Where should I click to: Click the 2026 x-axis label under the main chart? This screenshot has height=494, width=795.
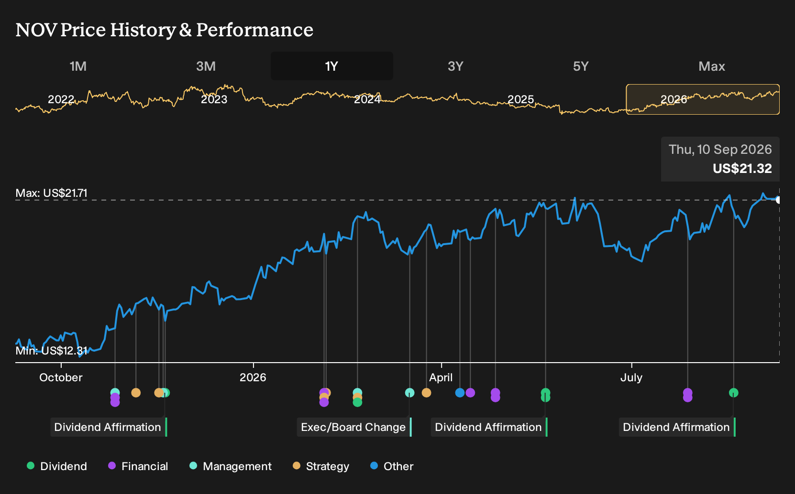pyautogui.click(x=253, y=377)
